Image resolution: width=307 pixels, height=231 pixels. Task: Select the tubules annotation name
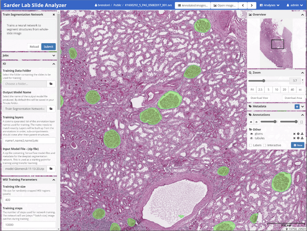coord(260,138)
